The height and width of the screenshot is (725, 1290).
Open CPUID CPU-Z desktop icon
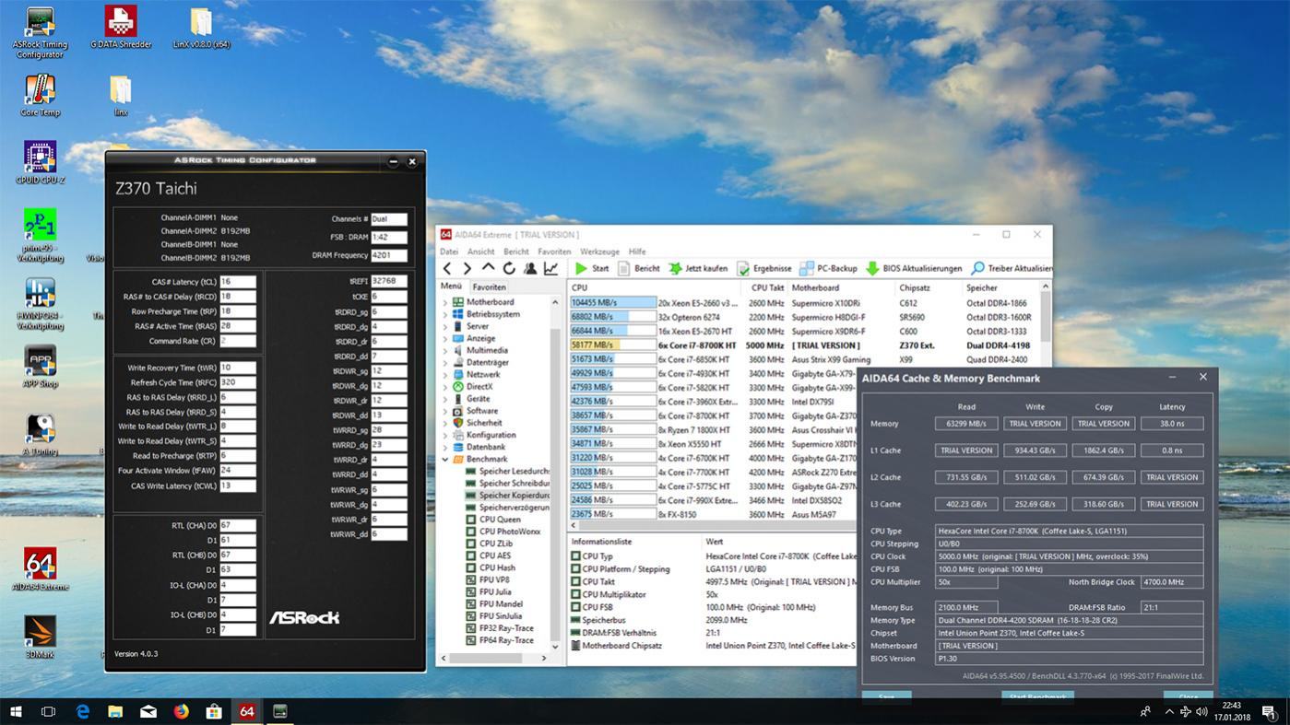[x=40, y=163]
